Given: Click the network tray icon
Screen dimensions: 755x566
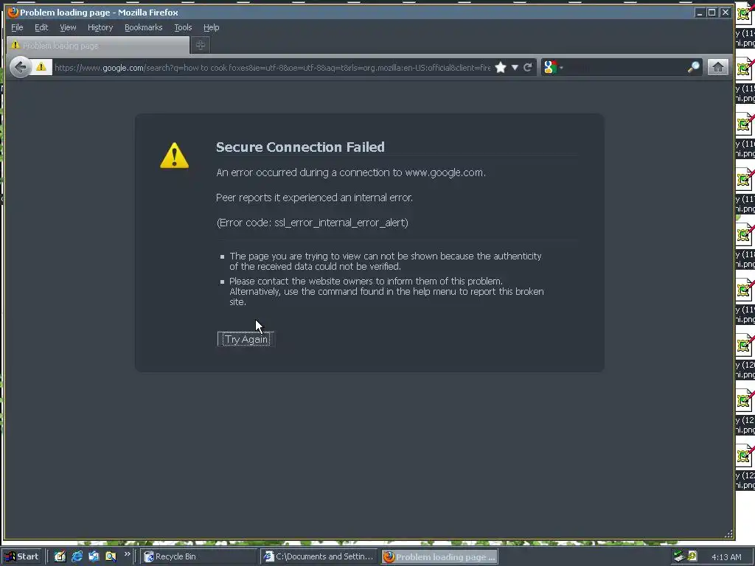Looking at the screenshot, I should [x=678, y=556].
